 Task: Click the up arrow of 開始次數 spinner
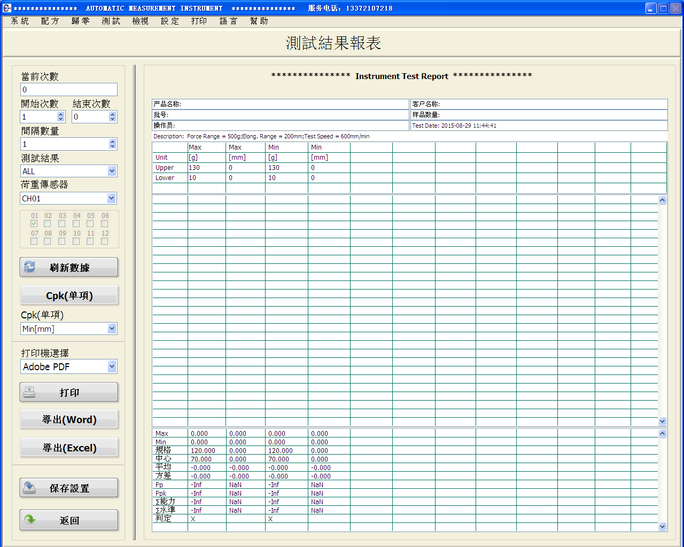click(61, 114)
